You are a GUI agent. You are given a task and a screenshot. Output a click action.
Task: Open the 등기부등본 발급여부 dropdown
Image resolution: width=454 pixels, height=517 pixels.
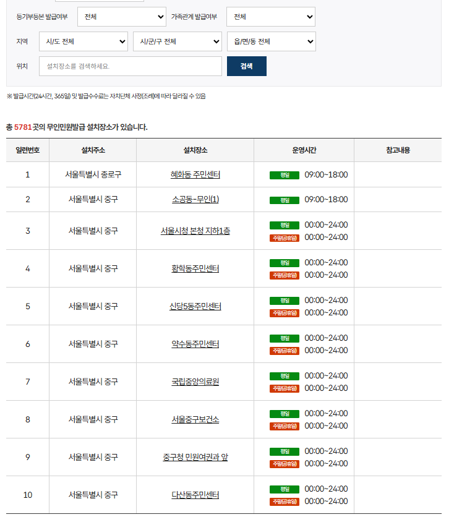[121, 17]
